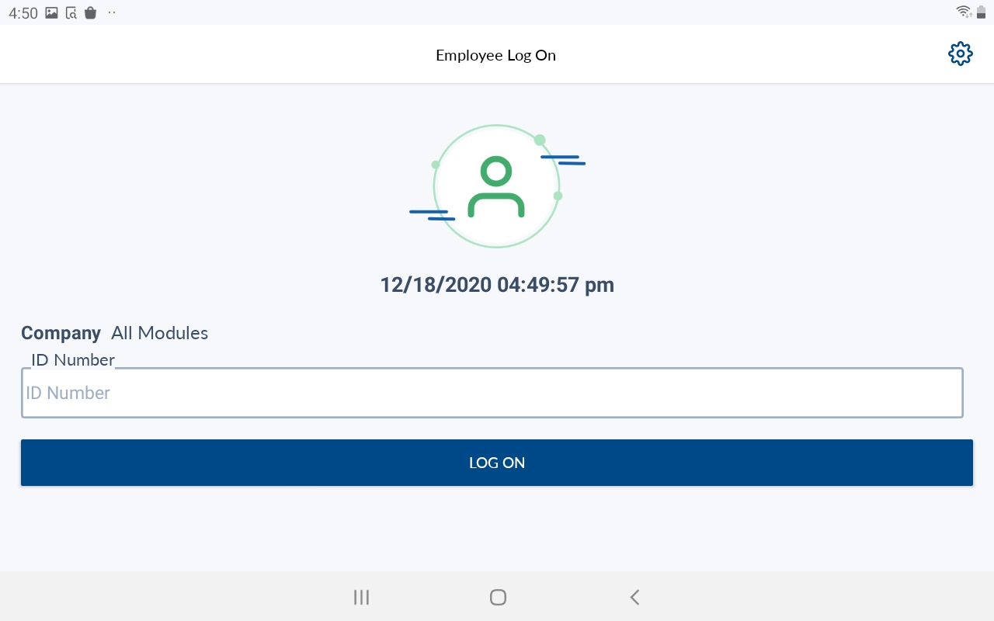
Task: Tap the floating ID Number field label
Action: pos(73,359)
